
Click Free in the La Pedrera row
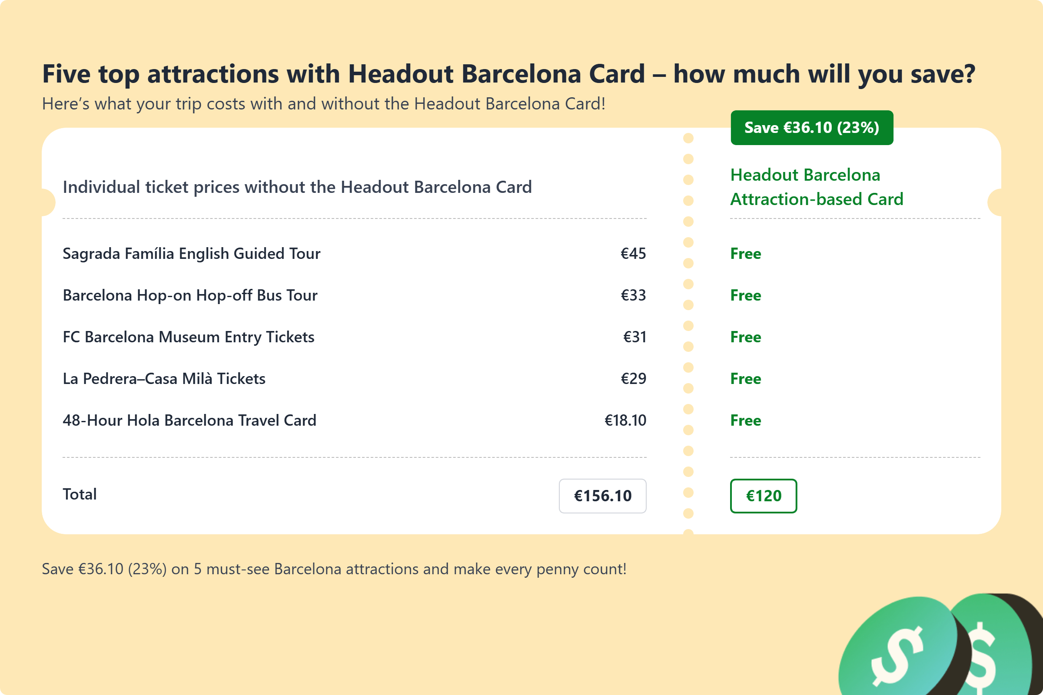[x=745, y=378]
